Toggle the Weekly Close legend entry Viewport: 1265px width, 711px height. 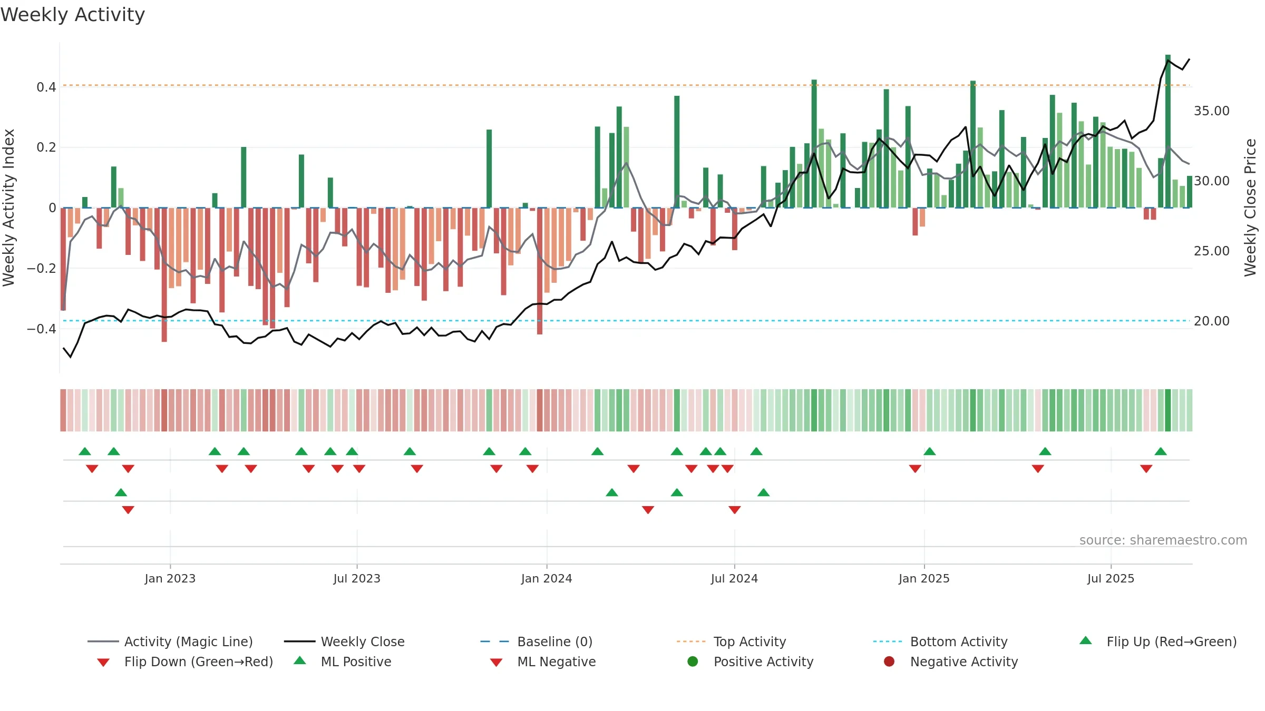[344, 641]
